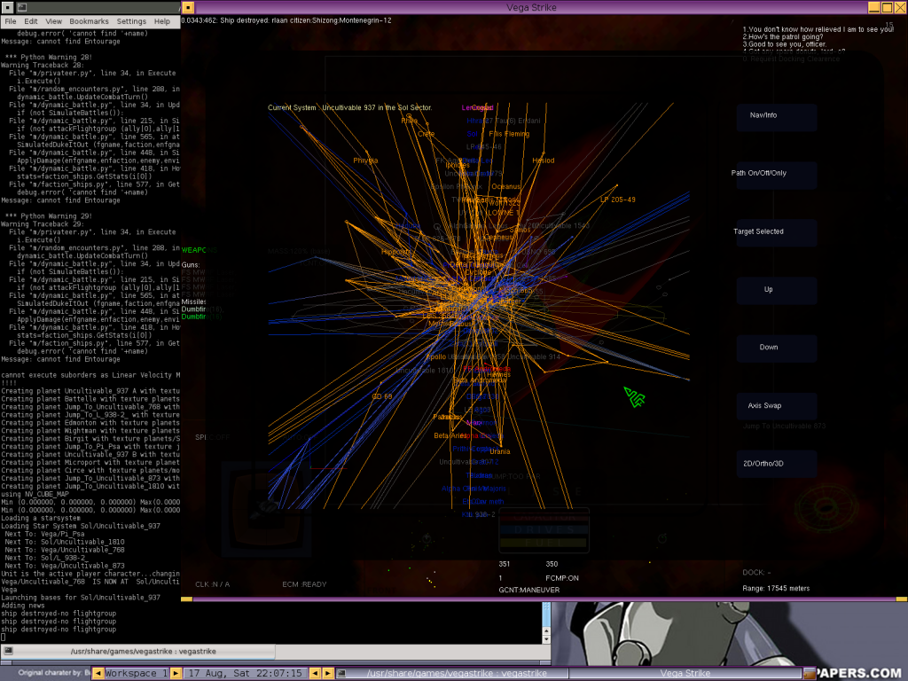Choose reply '2.How's the patrol going?'
Image resolution: width=908 pixels, height=681 pixels.
[782, 36]
